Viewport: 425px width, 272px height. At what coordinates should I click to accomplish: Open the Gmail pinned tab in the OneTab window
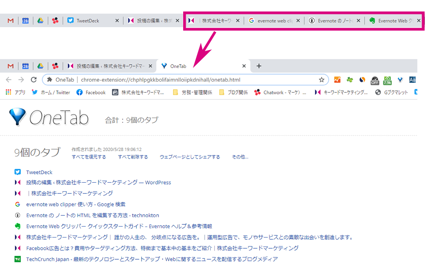coord(11,66)
